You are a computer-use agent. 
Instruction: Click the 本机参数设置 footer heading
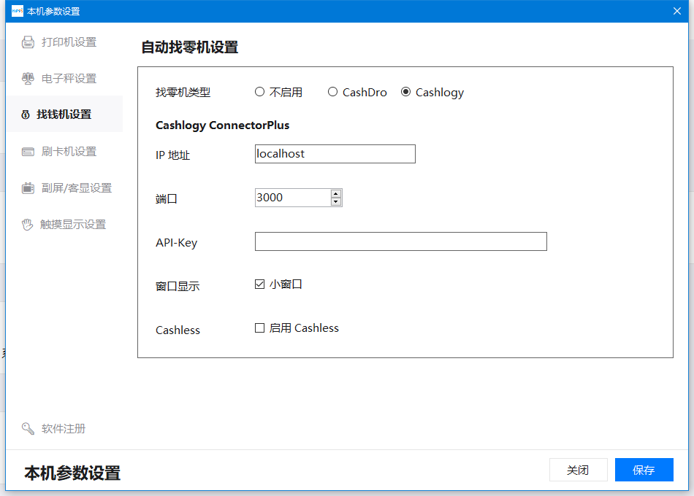pyautogui.click(x=72, y=473)
